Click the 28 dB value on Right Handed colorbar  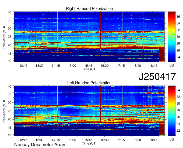coord(178,44)
